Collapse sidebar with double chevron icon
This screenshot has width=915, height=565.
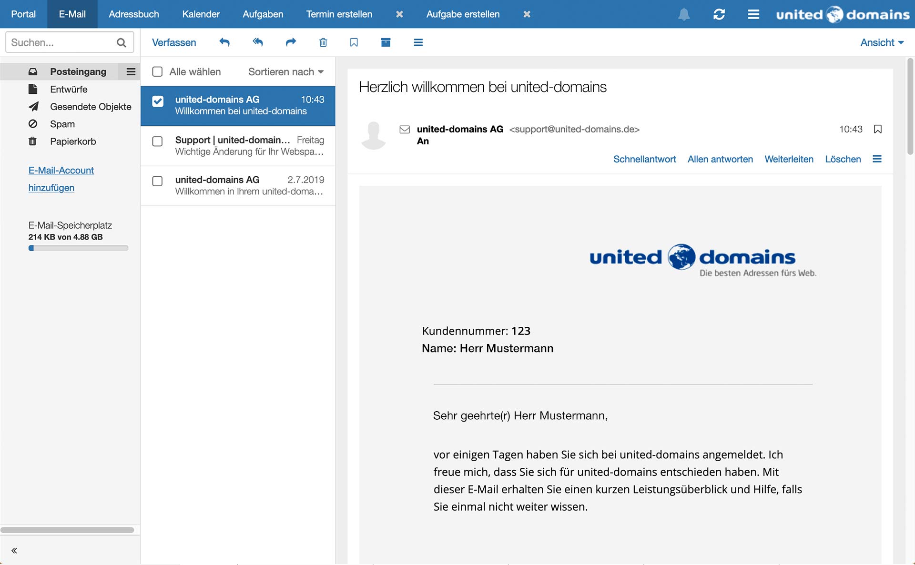(x=14, y=551)
